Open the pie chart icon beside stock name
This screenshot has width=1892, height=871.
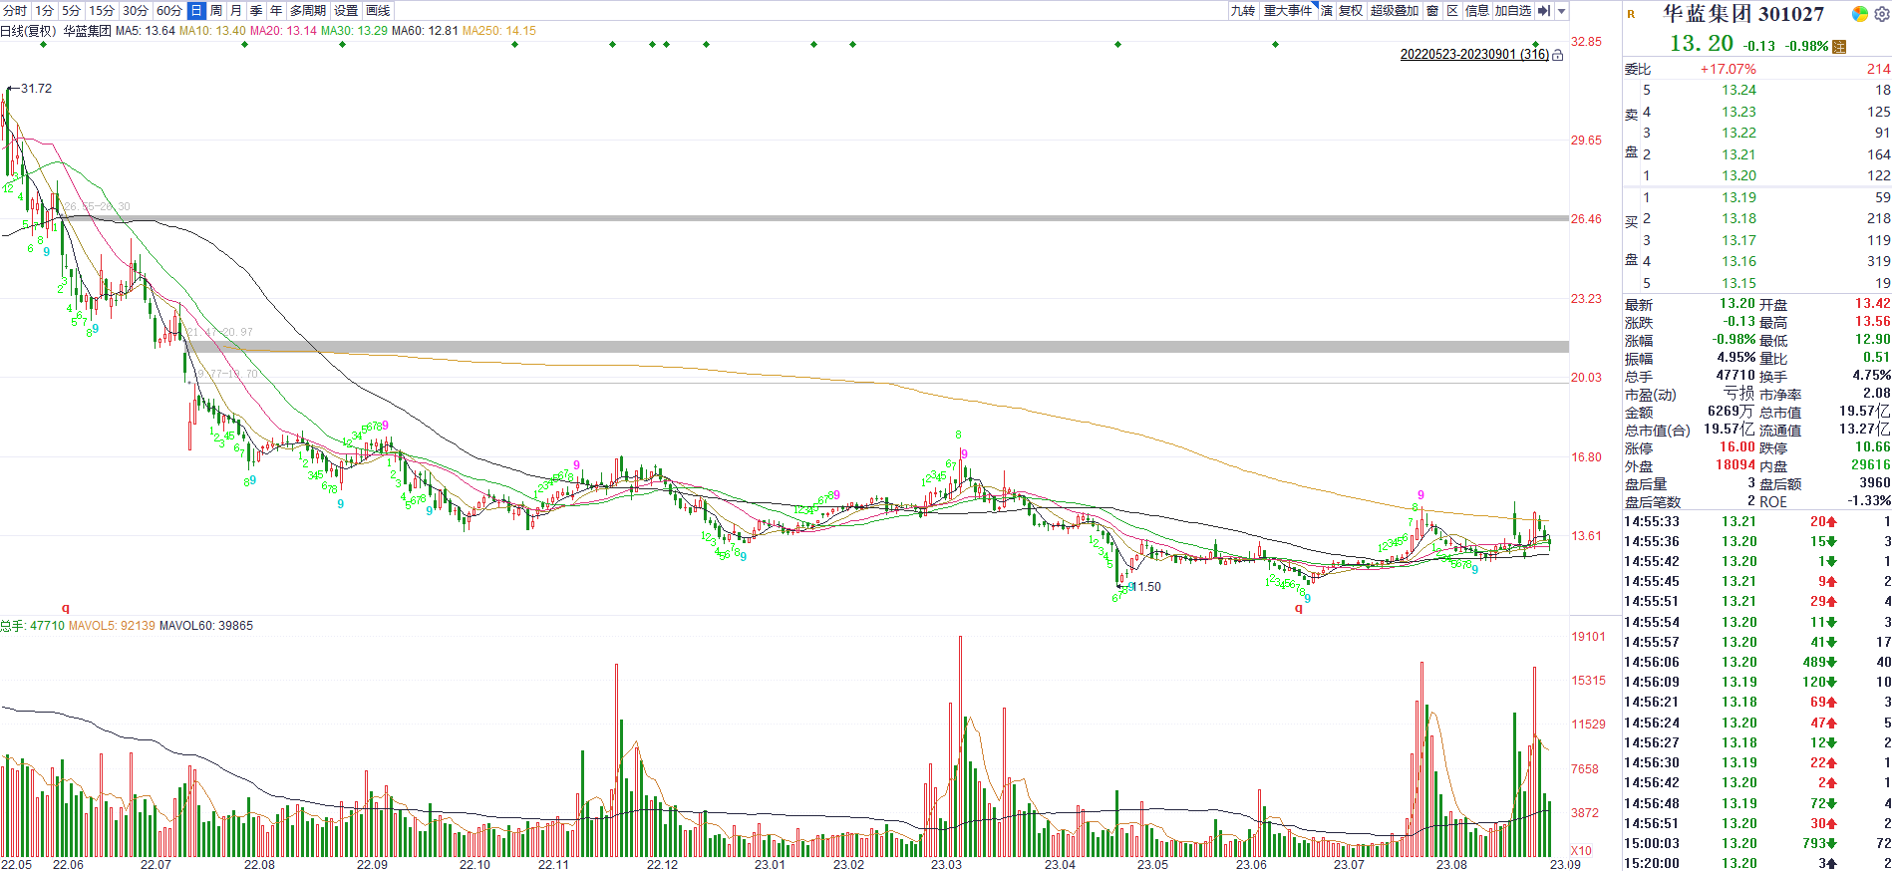pos(1859,14)
